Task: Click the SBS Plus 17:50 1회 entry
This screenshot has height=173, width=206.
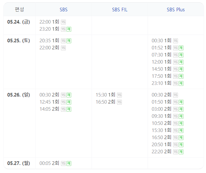Action: tap(162, 76)
